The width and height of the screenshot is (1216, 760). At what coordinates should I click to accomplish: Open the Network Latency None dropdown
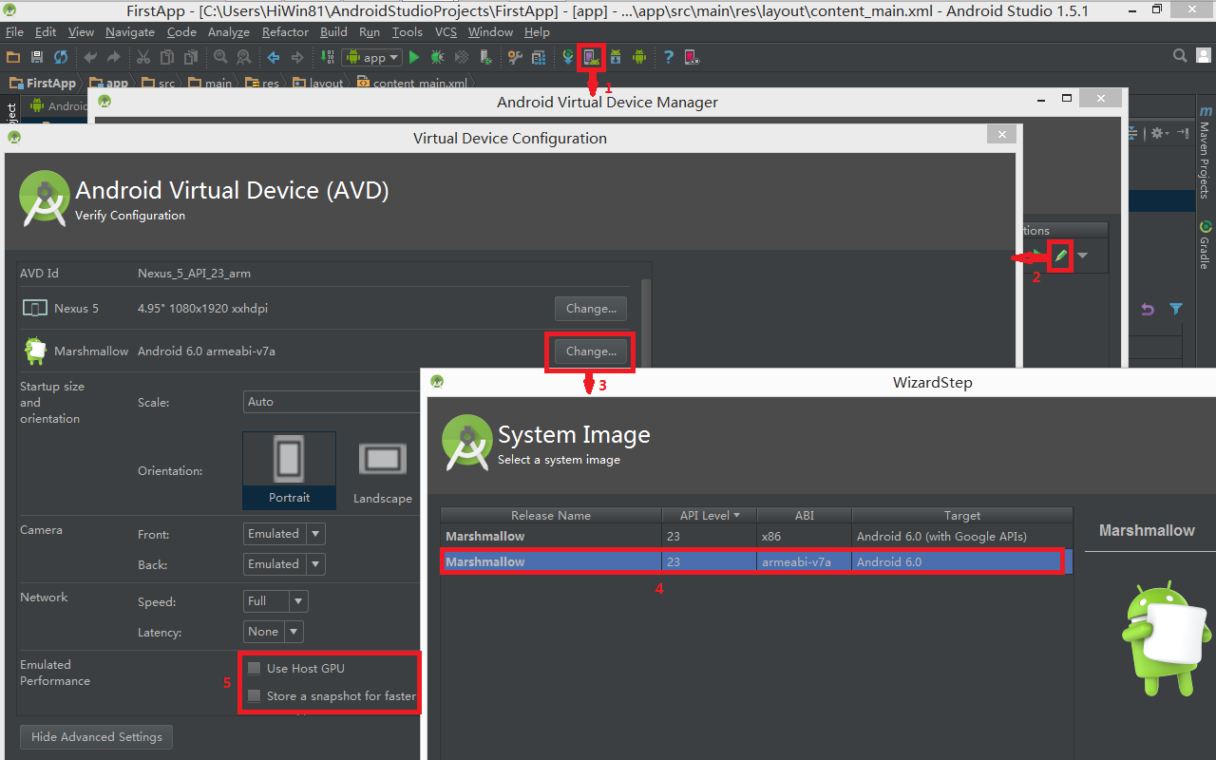[x=274, y=632]
